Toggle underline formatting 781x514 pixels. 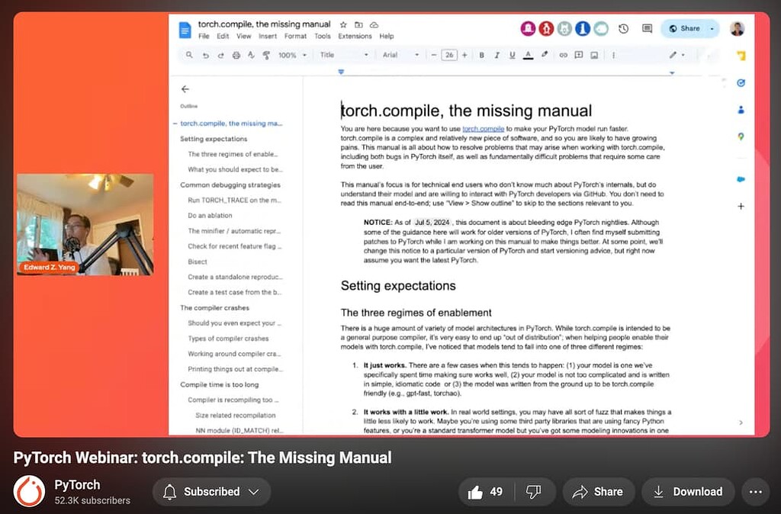coord(512,55)
